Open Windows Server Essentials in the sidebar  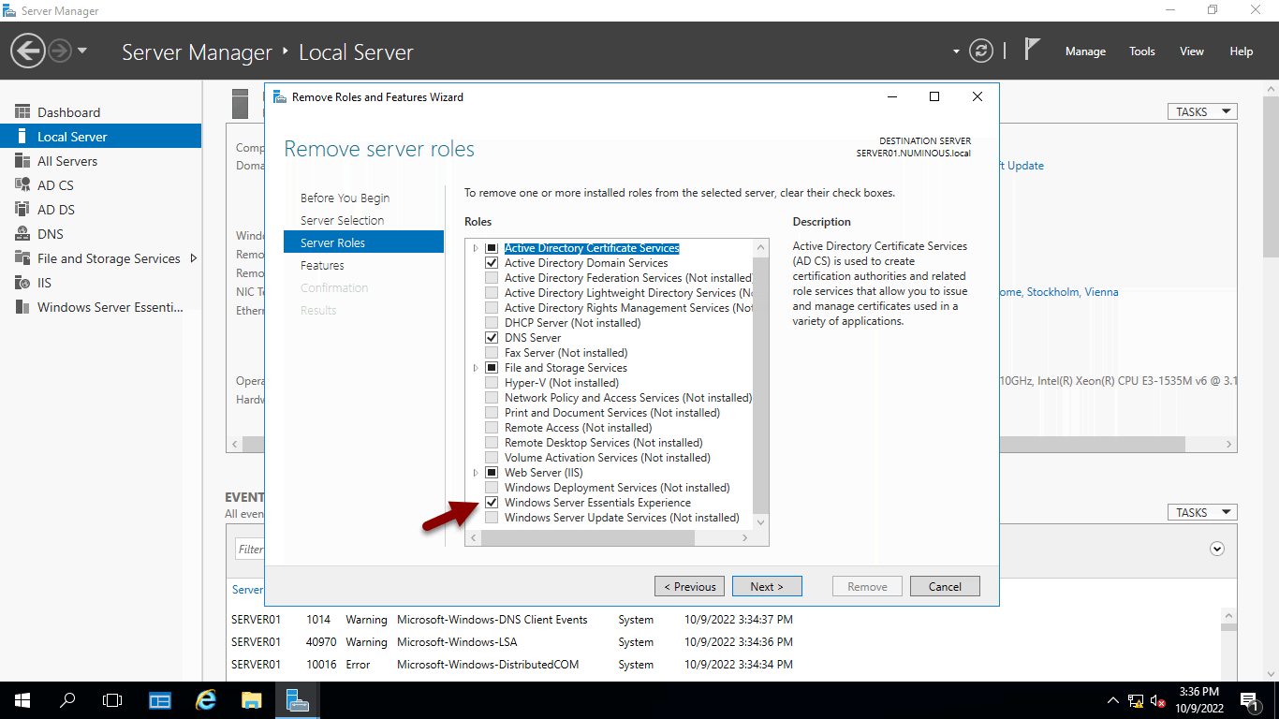(100, 307)
